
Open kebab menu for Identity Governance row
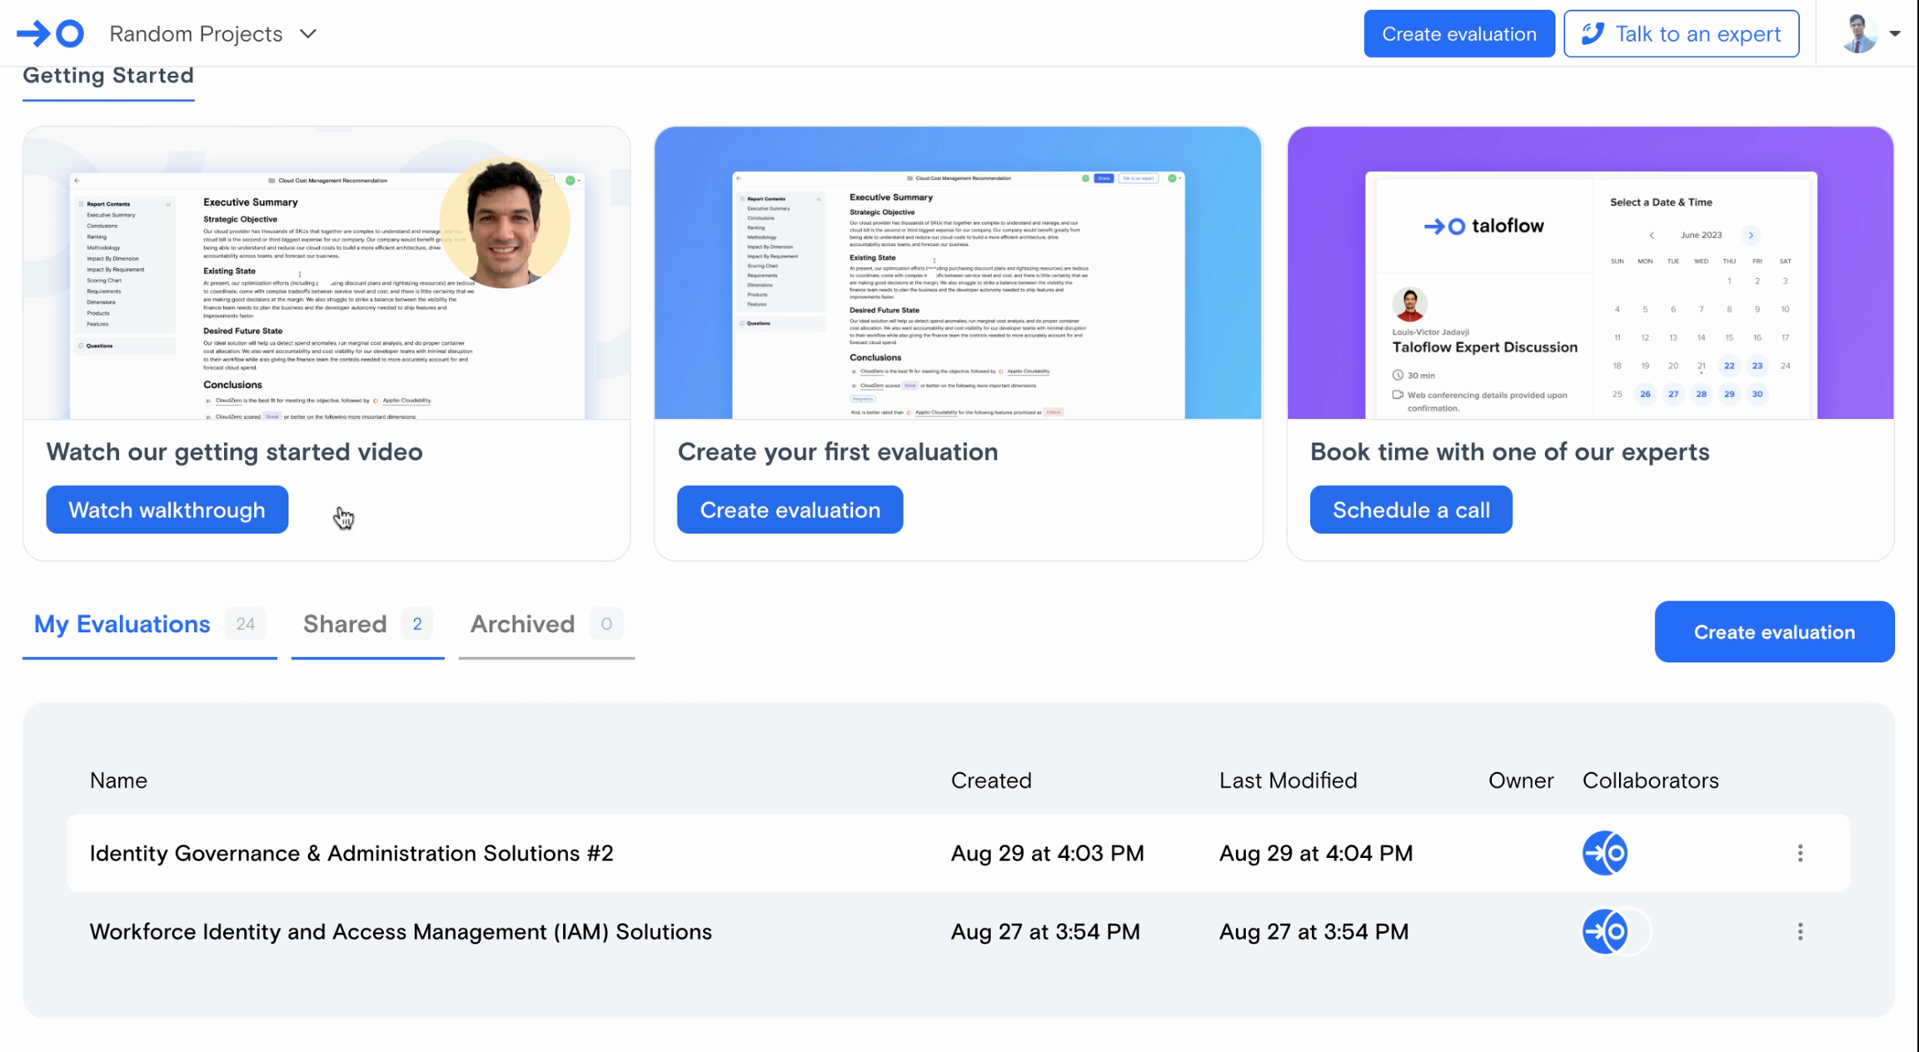tap(1800, 853)
